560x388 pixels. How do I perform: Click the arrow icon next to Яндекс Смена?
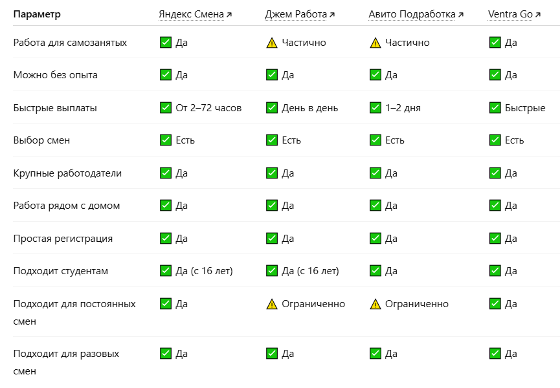pyautogui.click(x=229, y=15)
